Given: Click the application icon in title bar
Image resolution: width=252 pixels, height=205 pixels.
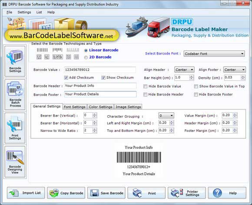Looking at the screenshot, I should coord(5,4).
